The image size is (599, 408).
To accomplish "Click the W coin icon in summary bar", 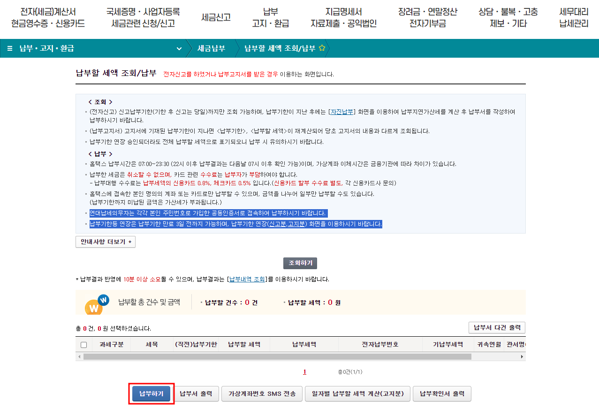I will click(x=97, y=304).
